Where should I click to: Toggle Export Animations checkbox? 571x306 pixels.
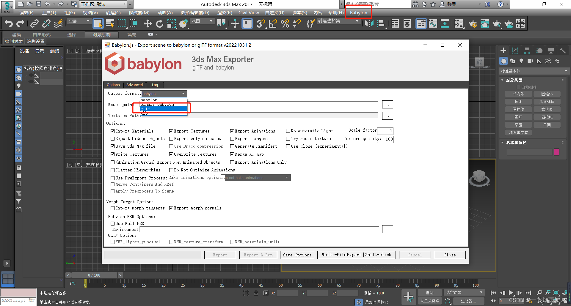click(232, 131)
